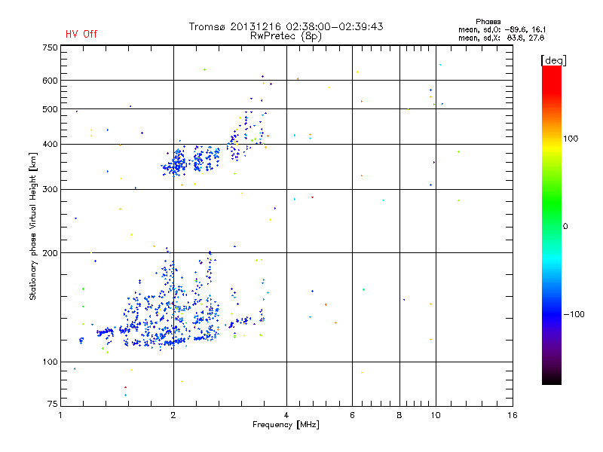Click the colorbar '-100' tick label

click(x=574, y=314)
